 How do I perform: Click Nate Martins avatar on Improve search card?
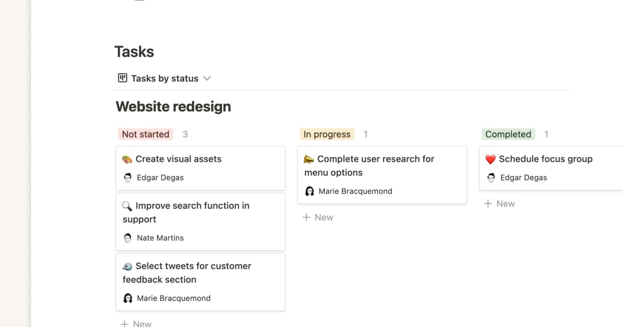tap(127, 238)
